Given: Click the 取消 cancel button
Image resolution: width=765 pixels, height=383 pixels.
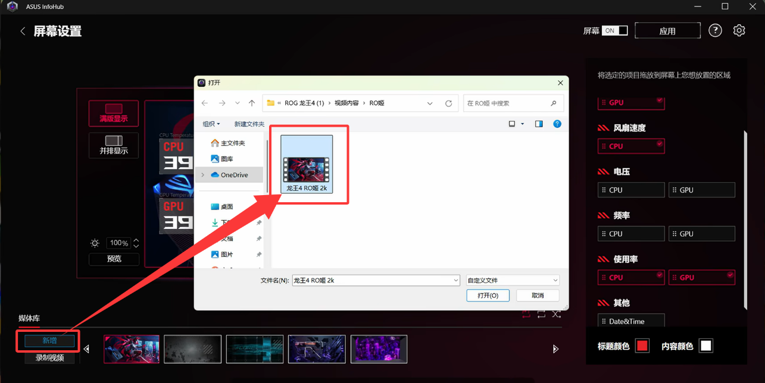Looking at the screenshot, I should [x=538, y=295].
